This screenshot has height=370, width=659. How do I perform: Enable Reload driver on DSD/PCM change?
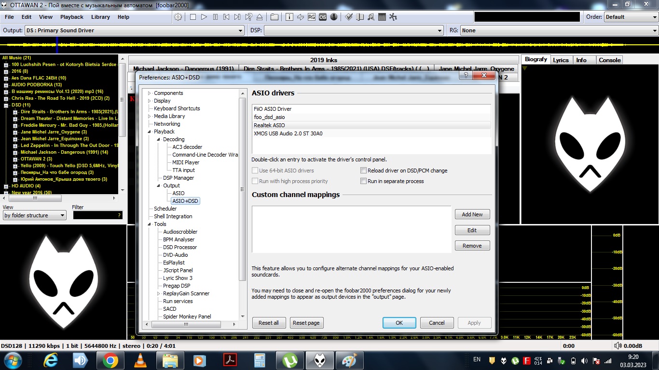pos(364,171)
